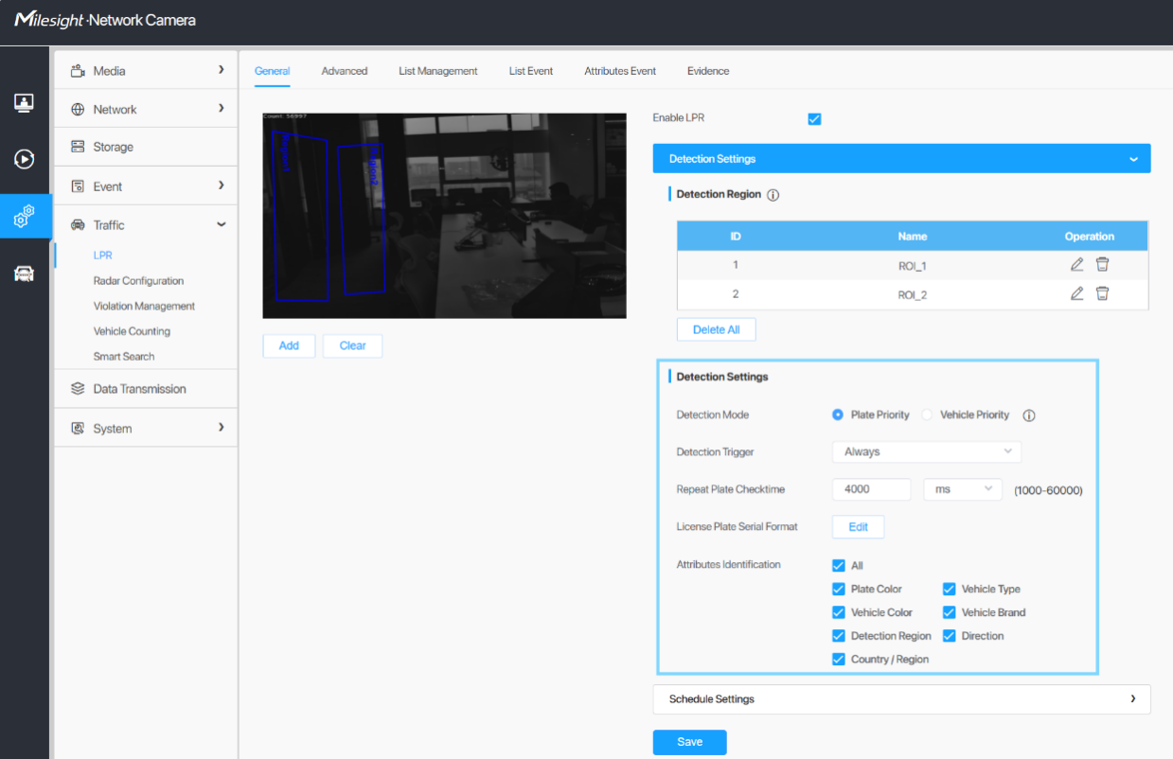Screen dimensions: 1173x759
Task: Show info icon beside Detection Region heading
Action: pos(773,195)
